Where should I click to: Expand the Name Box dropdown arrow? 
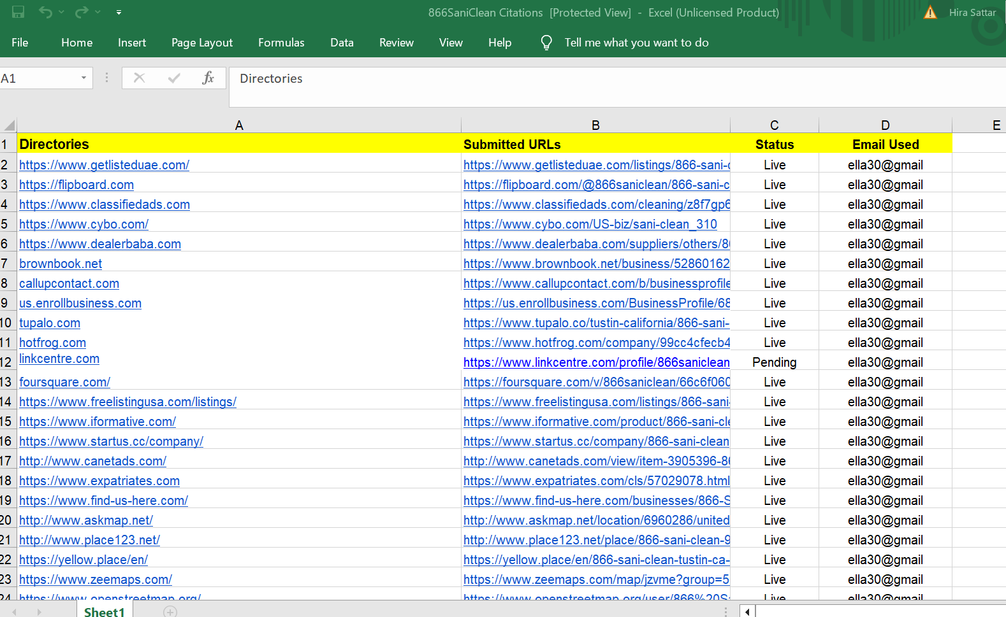[x=84, y=78]
